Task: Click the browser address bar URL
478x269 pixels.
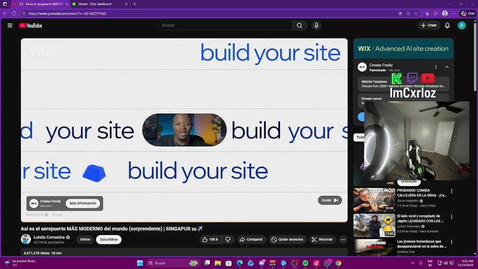Action: coord(67,13)
